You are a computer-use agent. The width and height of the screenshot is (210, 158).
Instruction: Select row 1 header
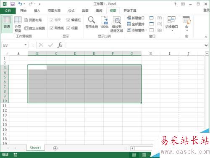coord(5,58)
